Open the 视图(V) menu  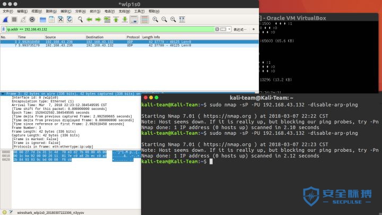(37, 11)
